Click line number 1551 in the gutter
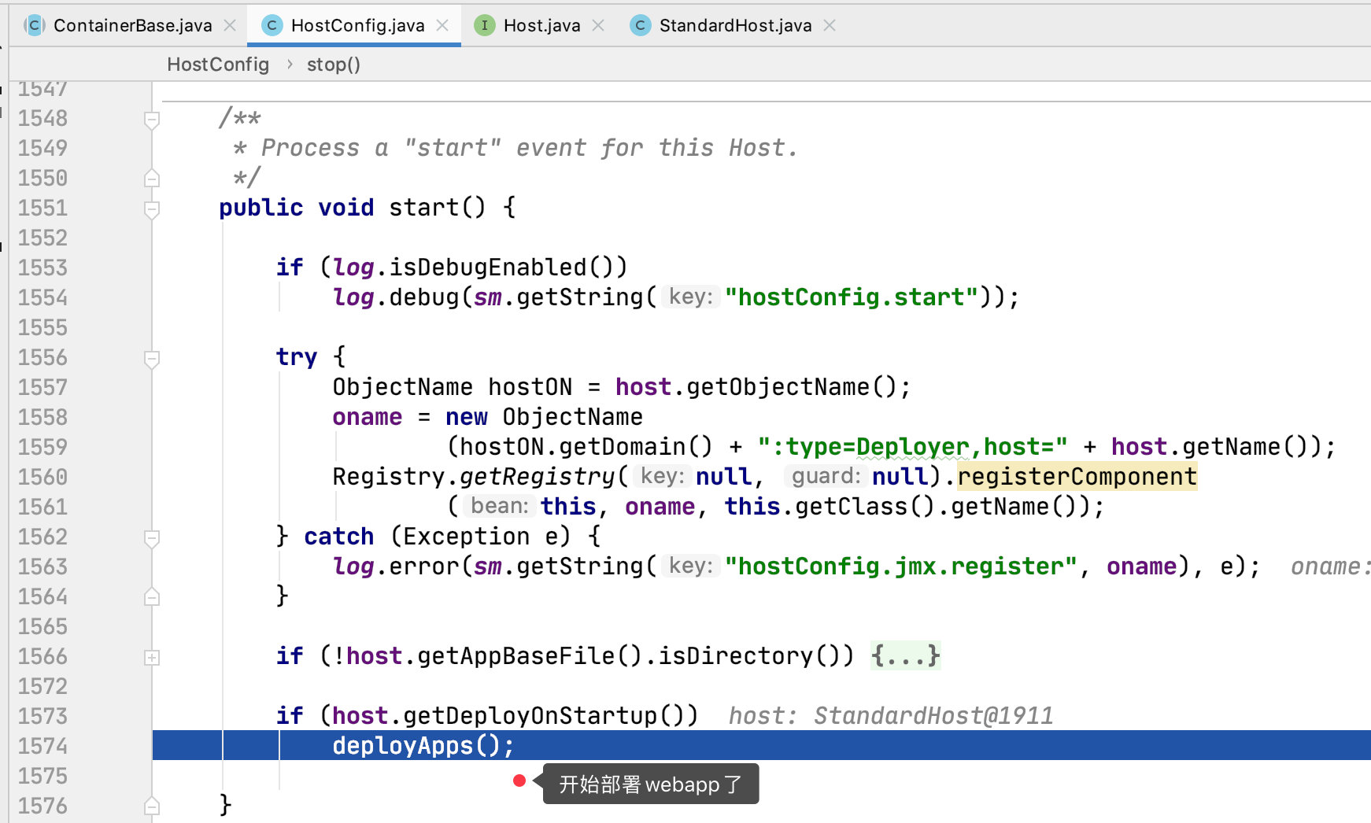Viewport: 1371px width, 823px height. click(43, 208)
